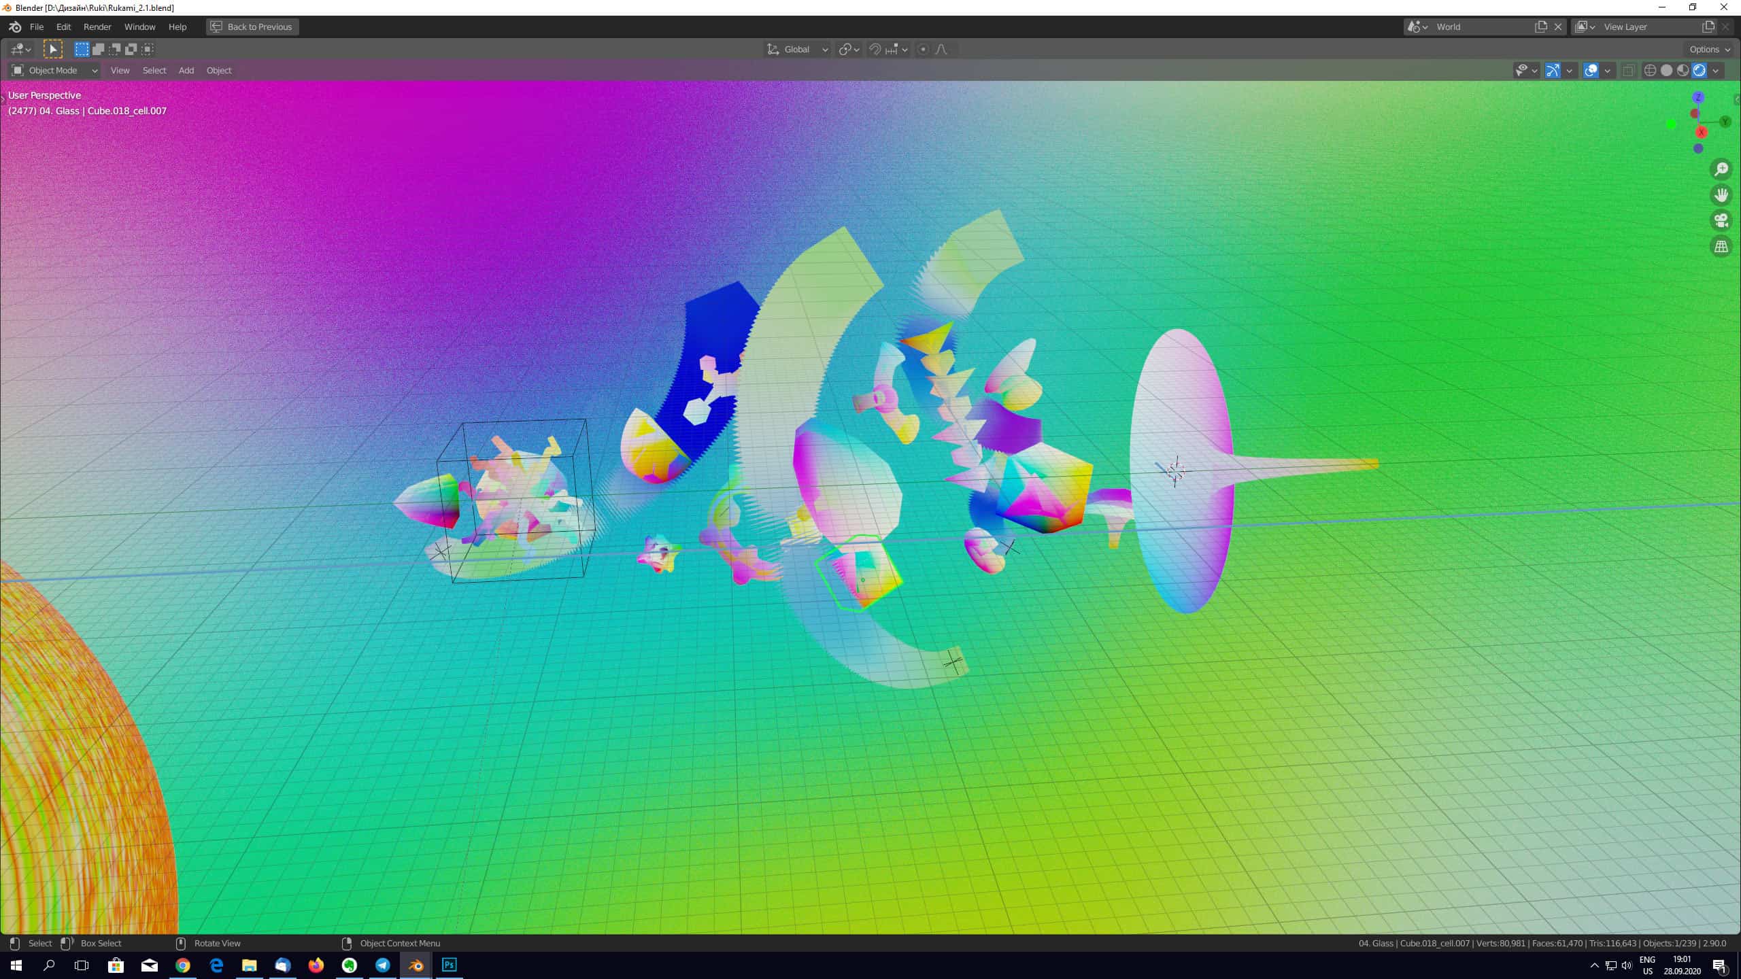Viewport: 1741px width, 979px height.
Task: Click the pan view hand icon
Action: 1721,195
